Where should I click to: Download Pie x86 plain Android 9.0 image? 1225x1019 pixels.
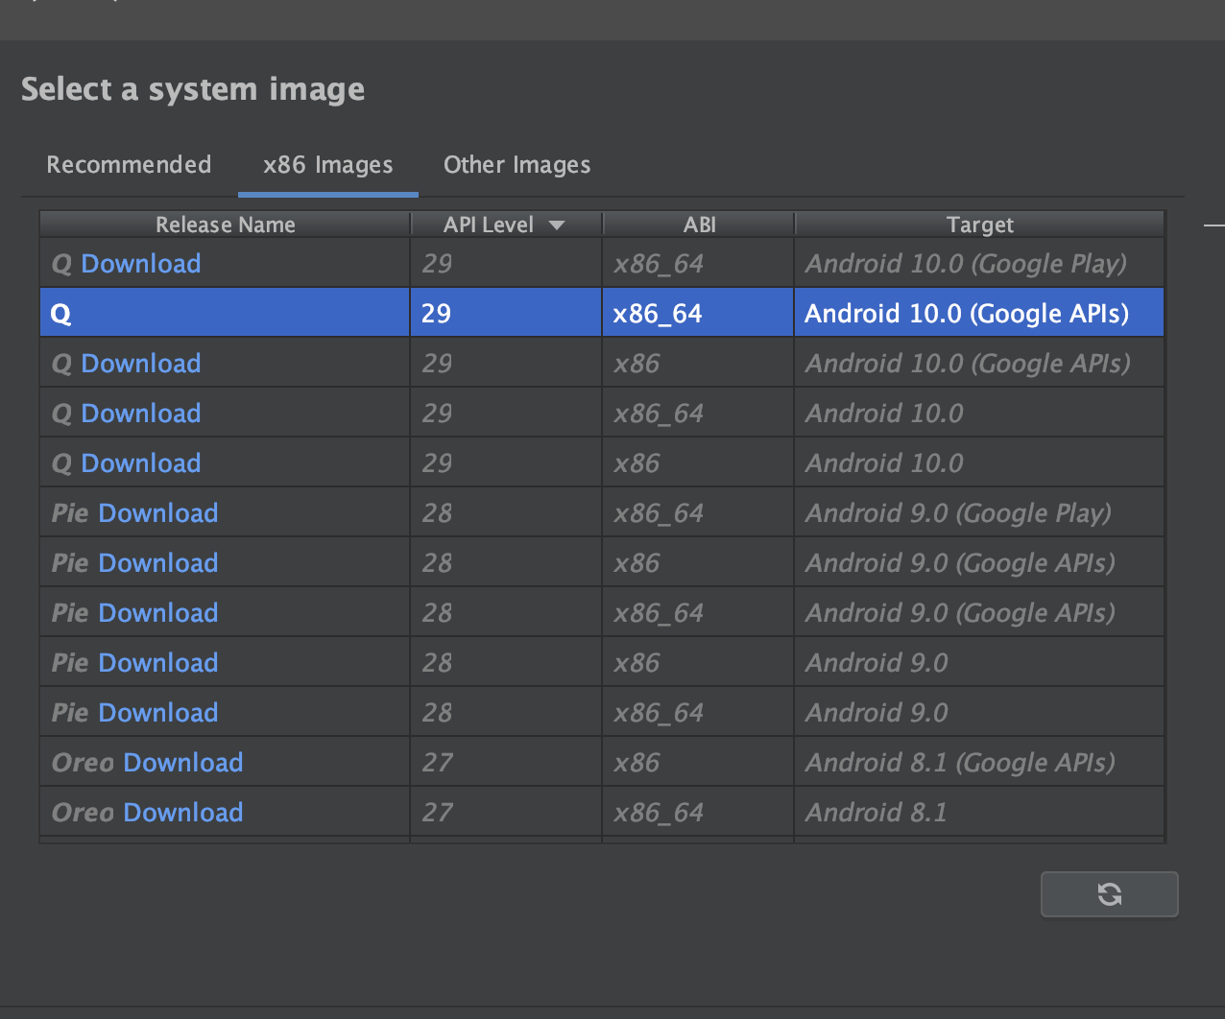[x=158, y=663]
